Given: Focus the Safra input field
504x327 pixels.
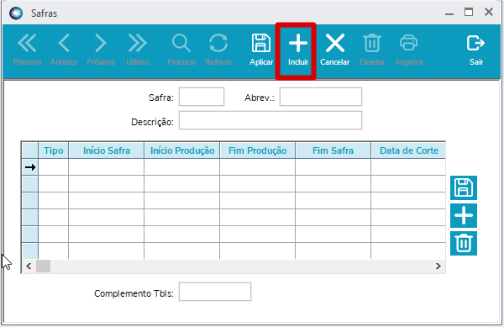Looking at the screenshot, I should click(x=202, y=97).
